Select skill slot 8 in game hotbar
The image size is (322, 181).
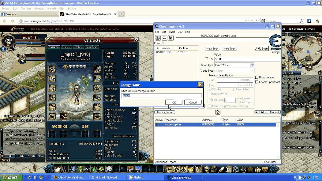pyautogui.click(x=109, y=169)
